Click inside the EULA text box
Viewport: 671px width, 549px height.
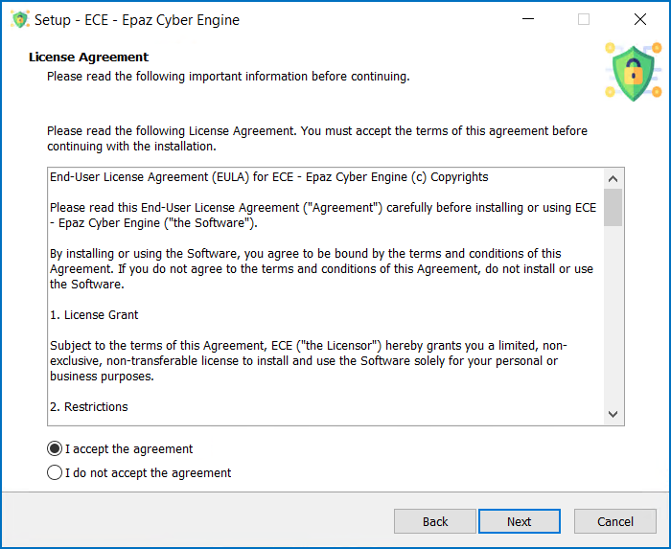pos(326,296)
